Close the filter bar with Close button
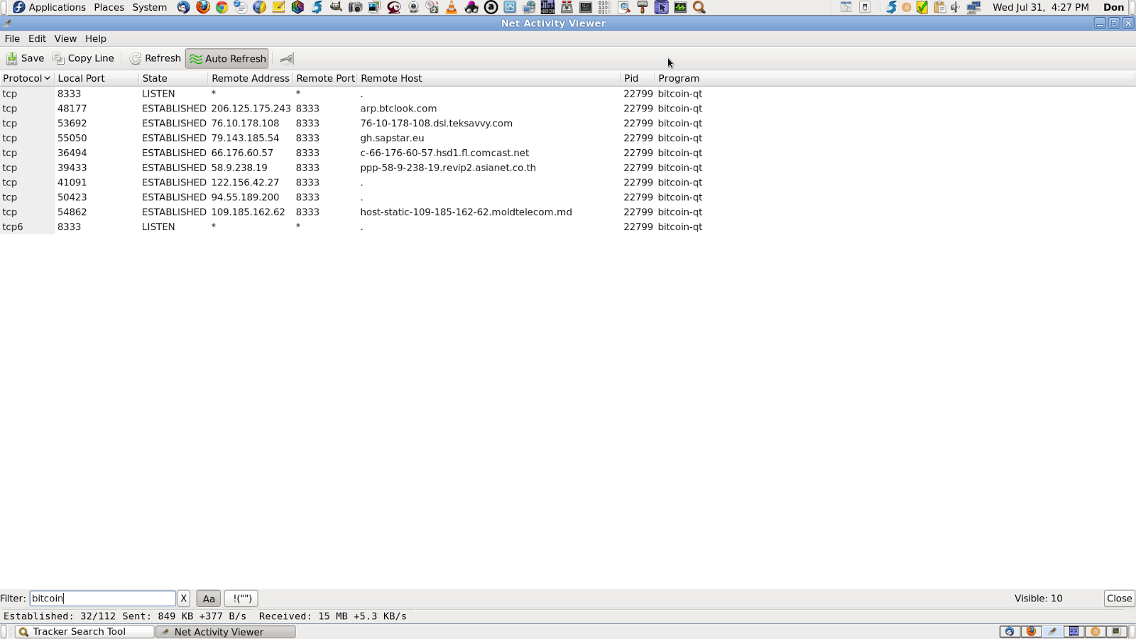The height and width of the screenshot is (639, 1136). [1119, 599]
